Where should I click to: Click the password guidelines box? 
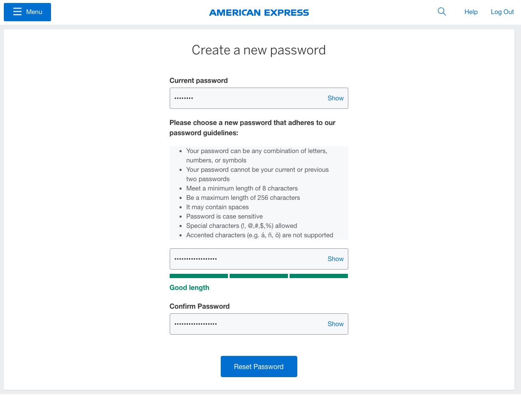[x=259, y=193]
